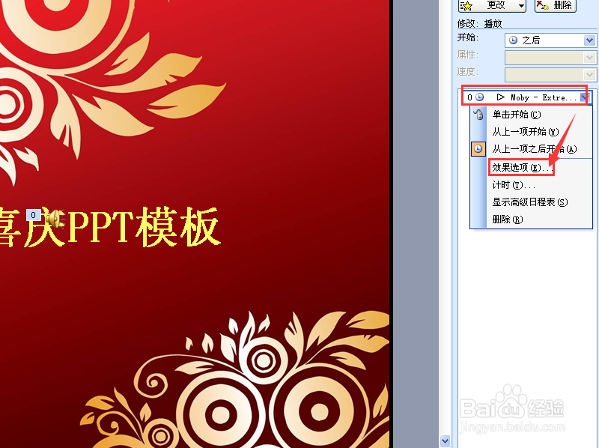Screen dimensions: 599x448
Task: Open the dropdown arrow on the Moby animation item
Action: (584, 97)
